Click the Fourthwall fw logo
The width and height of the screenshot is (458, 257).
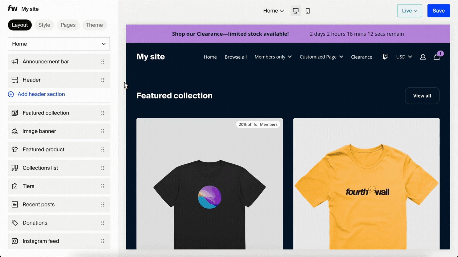(x=13, y=9)
